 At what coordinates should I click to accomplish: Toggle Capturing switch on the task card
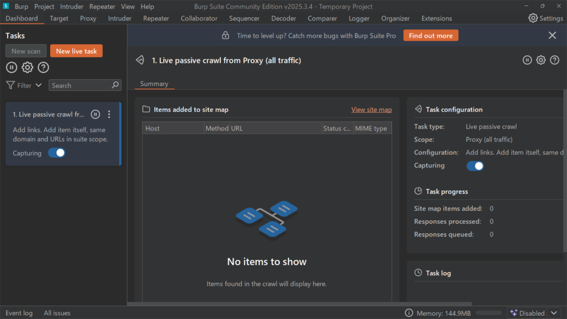[x=57, y=153]
